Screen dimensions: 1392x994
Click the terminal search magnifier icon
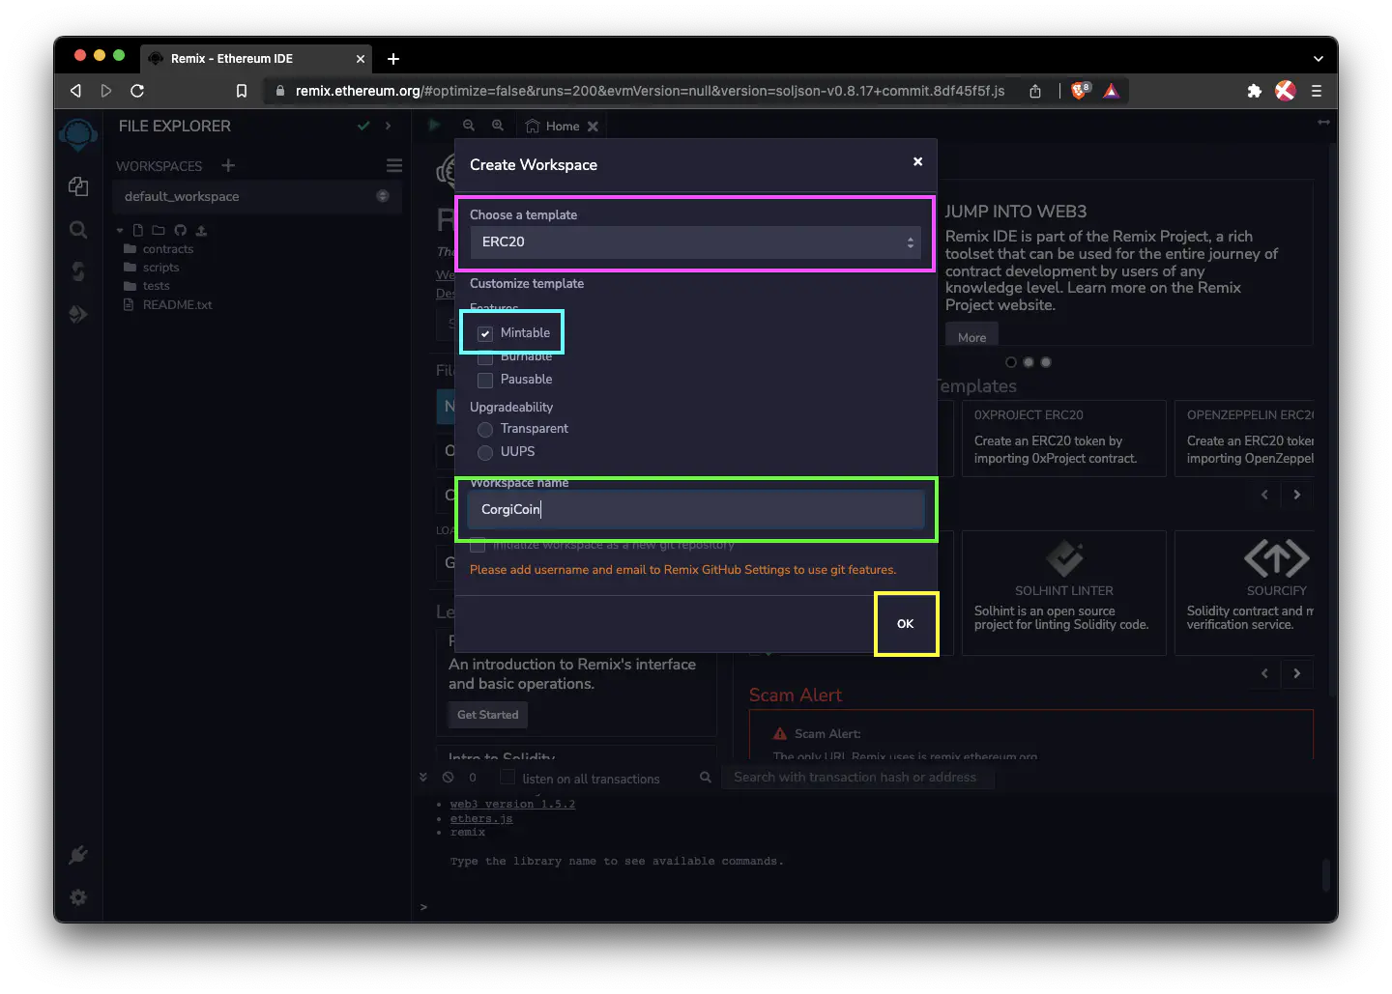click(706, 778)
